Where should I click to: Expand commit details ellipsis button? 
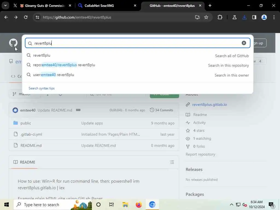(78, 110)
